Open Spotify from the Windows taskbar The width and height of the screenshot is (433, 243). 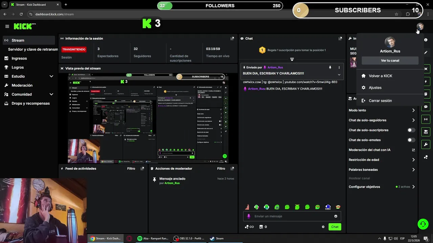tap(153, 238)
